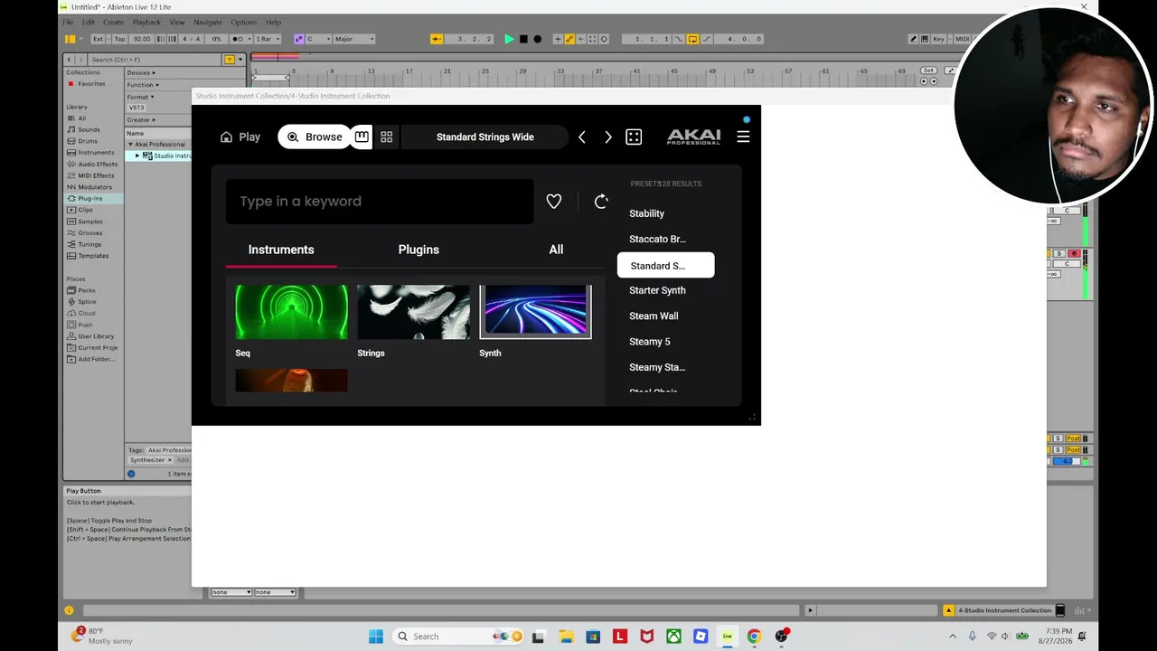This screenshot has height=651, width=1157.
Task: Open the Seq instrument thumbnail
Action: (291, 312)
